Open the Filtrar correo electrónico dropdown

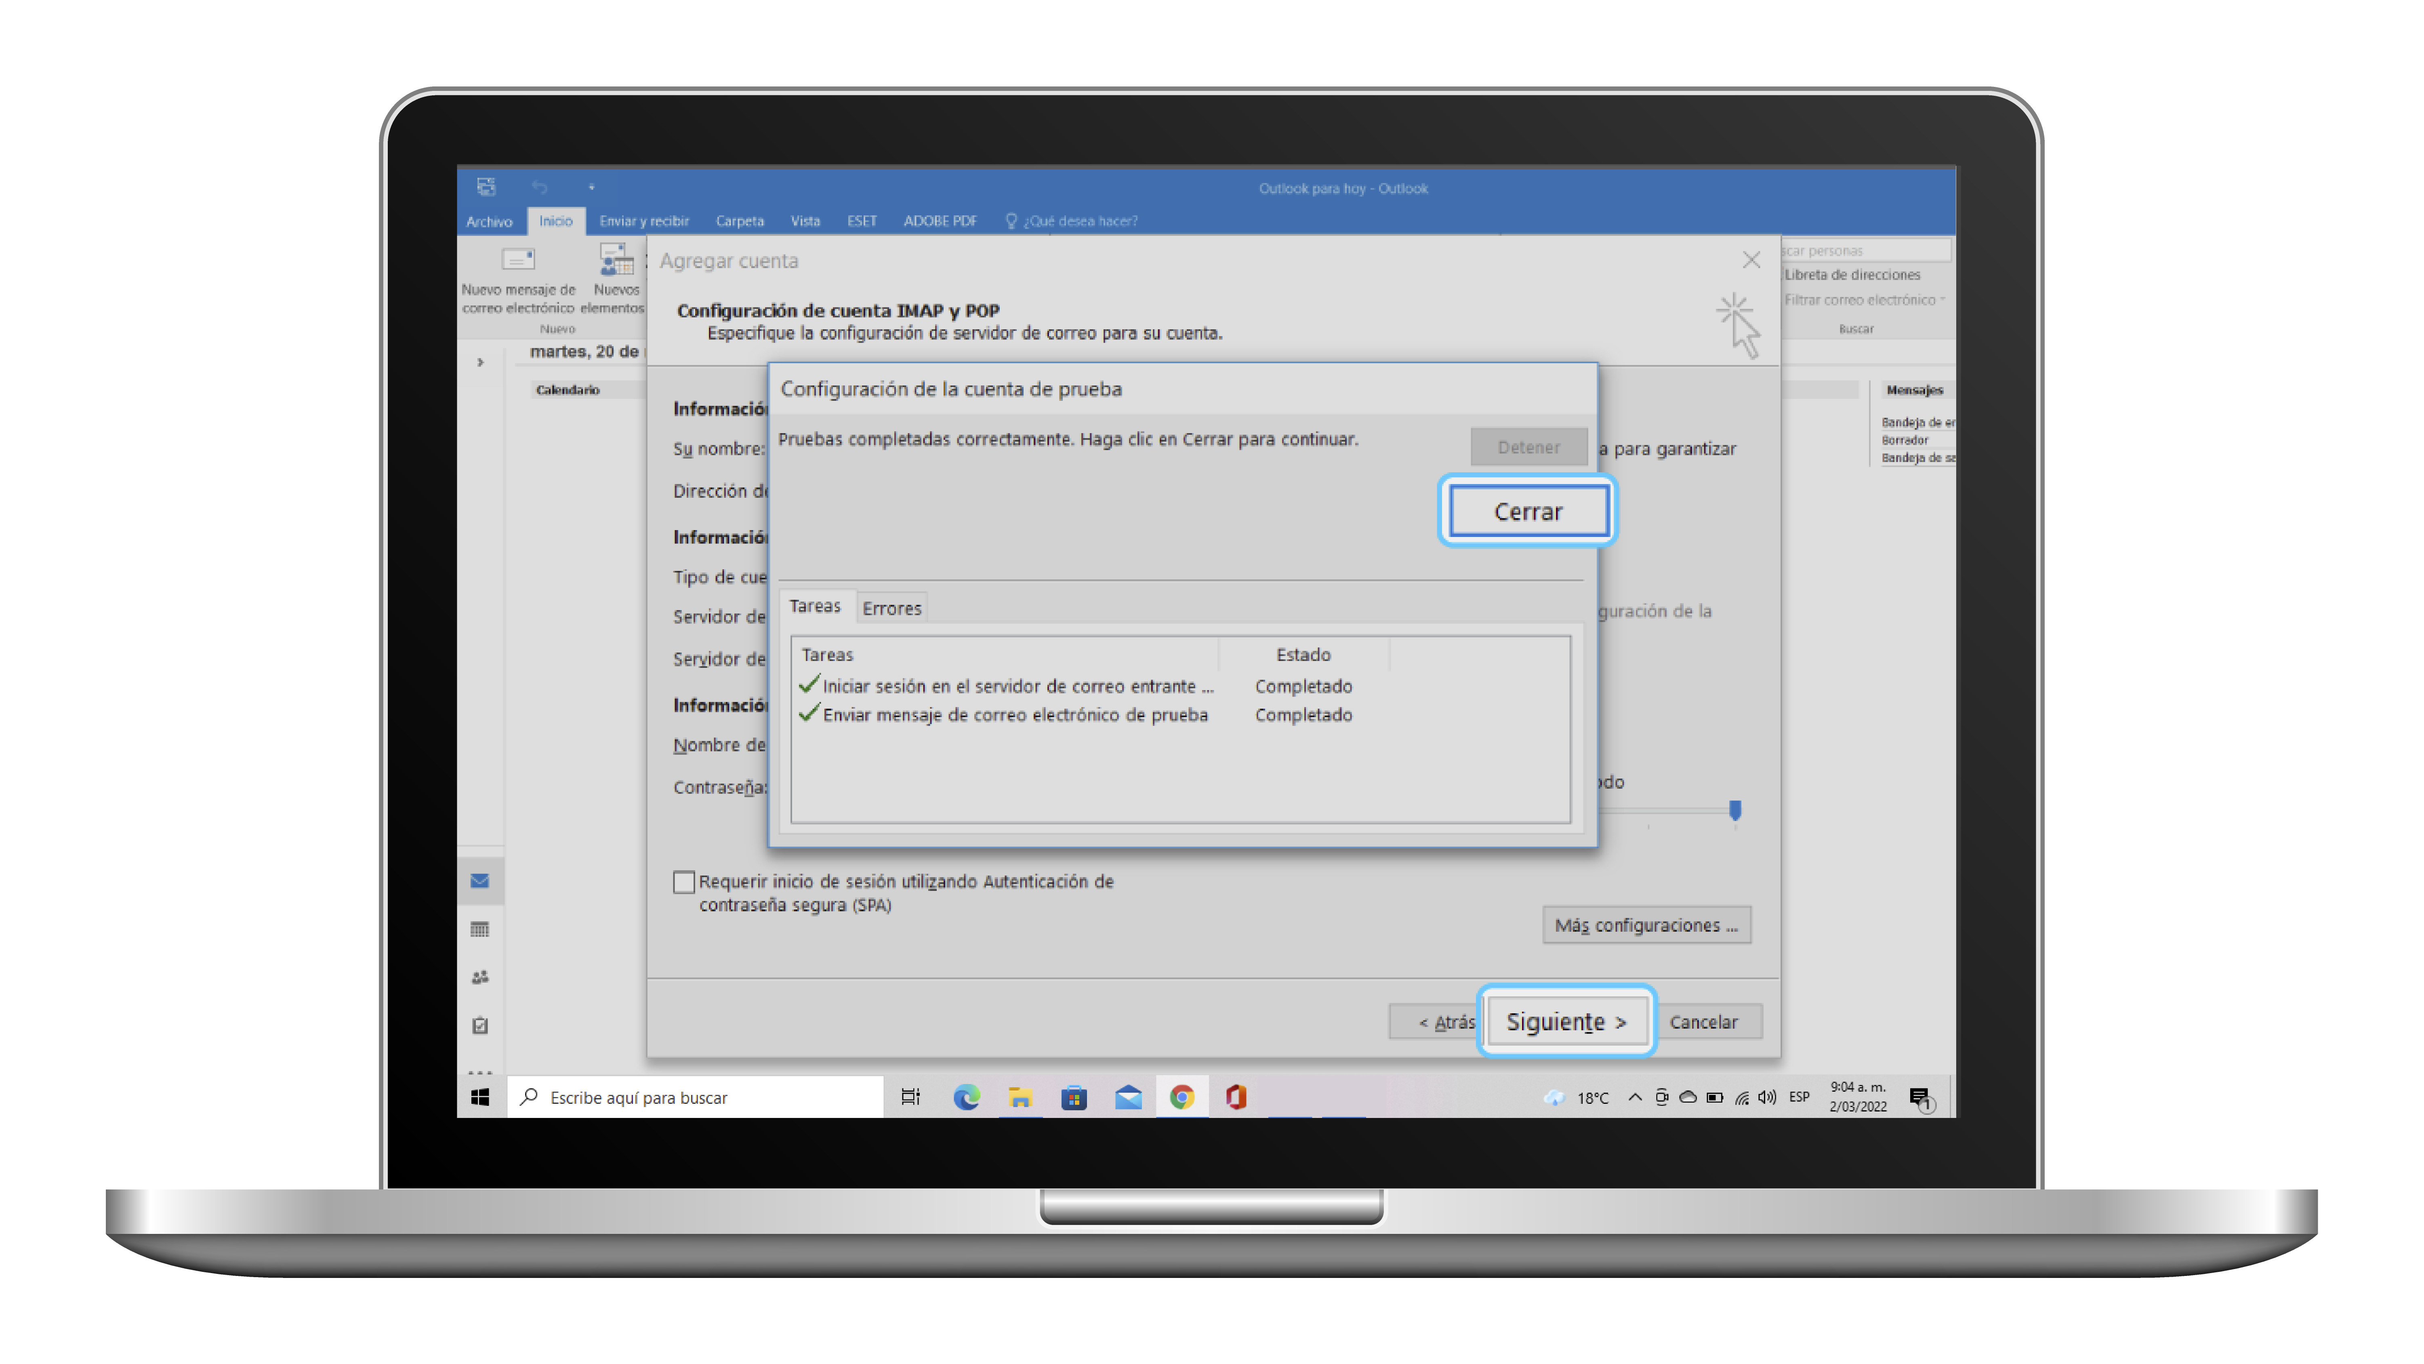[1864, 300]
